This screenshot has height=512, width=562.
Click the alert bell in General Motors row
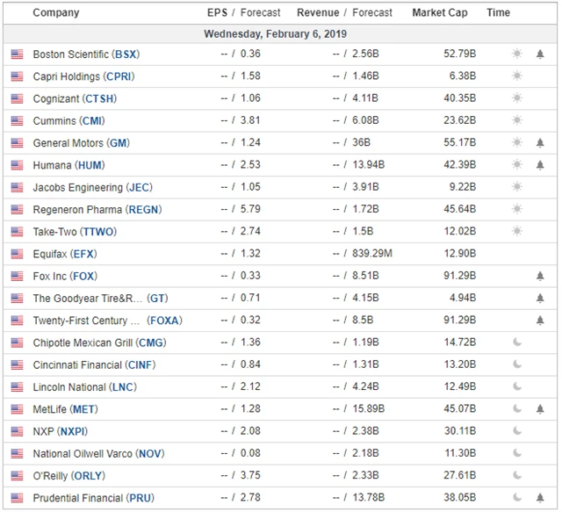coord(540,142)
